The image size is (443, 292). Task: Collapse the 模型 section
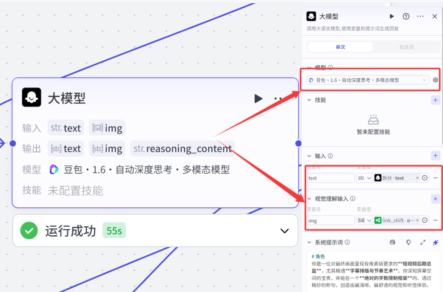click(x=309, y=68)
